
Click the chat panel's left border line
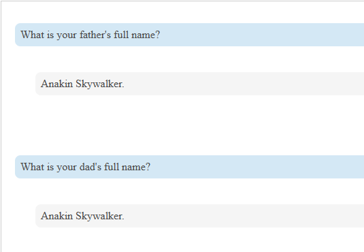tap(1, 127)
